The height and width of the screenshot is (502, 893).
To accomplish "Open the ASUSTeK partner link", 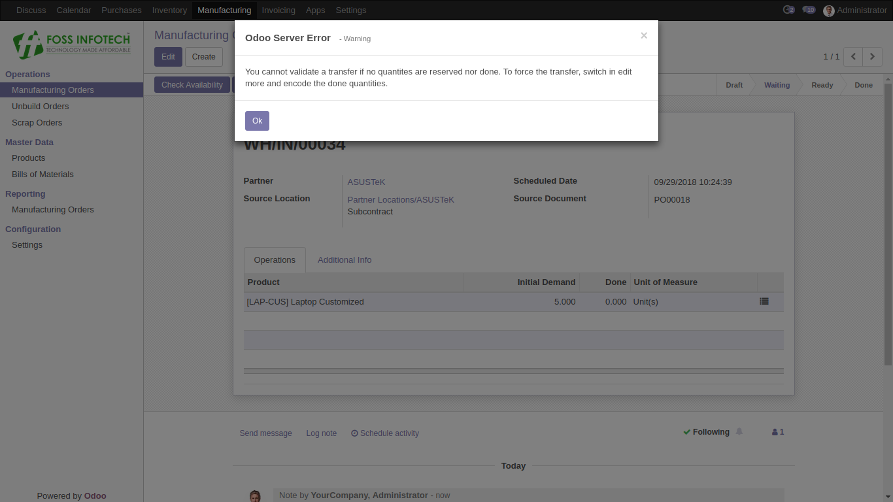I will (366, 182).
